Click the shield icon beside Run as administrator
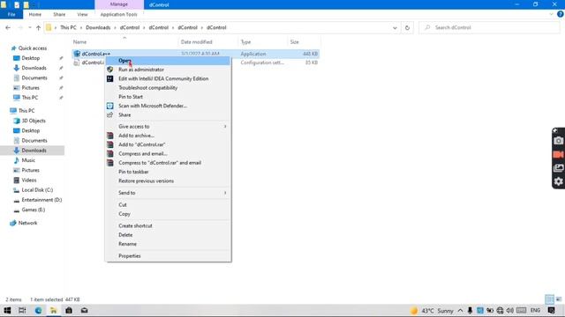 [109, 70]
